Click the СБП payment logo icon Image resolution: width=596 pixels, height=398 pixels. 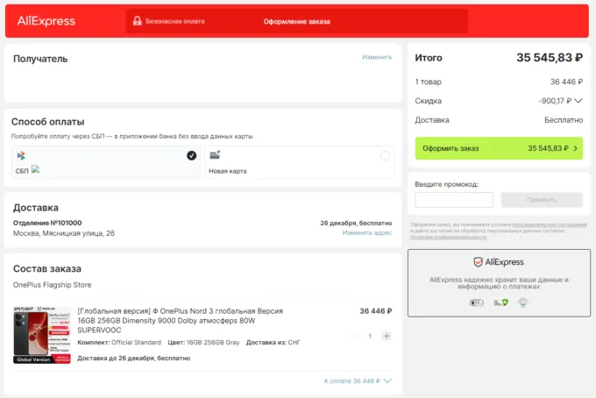point(21,156)
